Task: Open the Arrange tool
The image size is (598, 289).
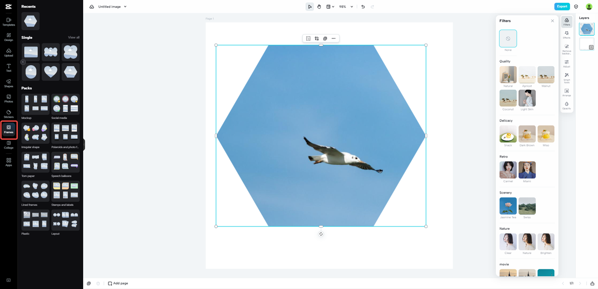Action: [x=567, y=92]
